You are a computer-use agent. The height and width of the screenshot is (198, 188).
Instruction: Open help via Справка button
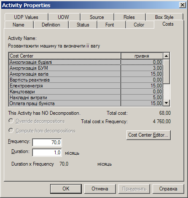[x=168, y=189]
